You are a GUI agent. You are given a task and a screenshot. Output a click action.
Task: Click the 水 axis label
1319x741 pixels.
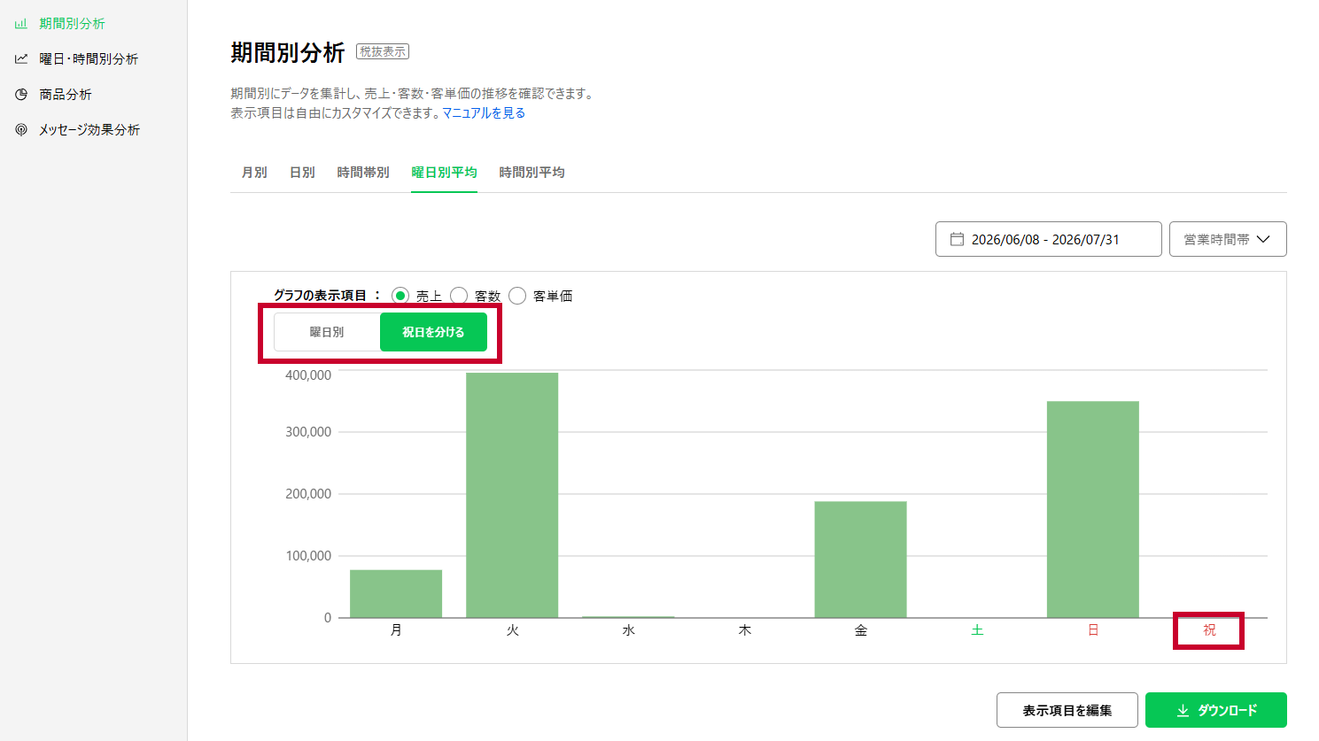(629, 630)
